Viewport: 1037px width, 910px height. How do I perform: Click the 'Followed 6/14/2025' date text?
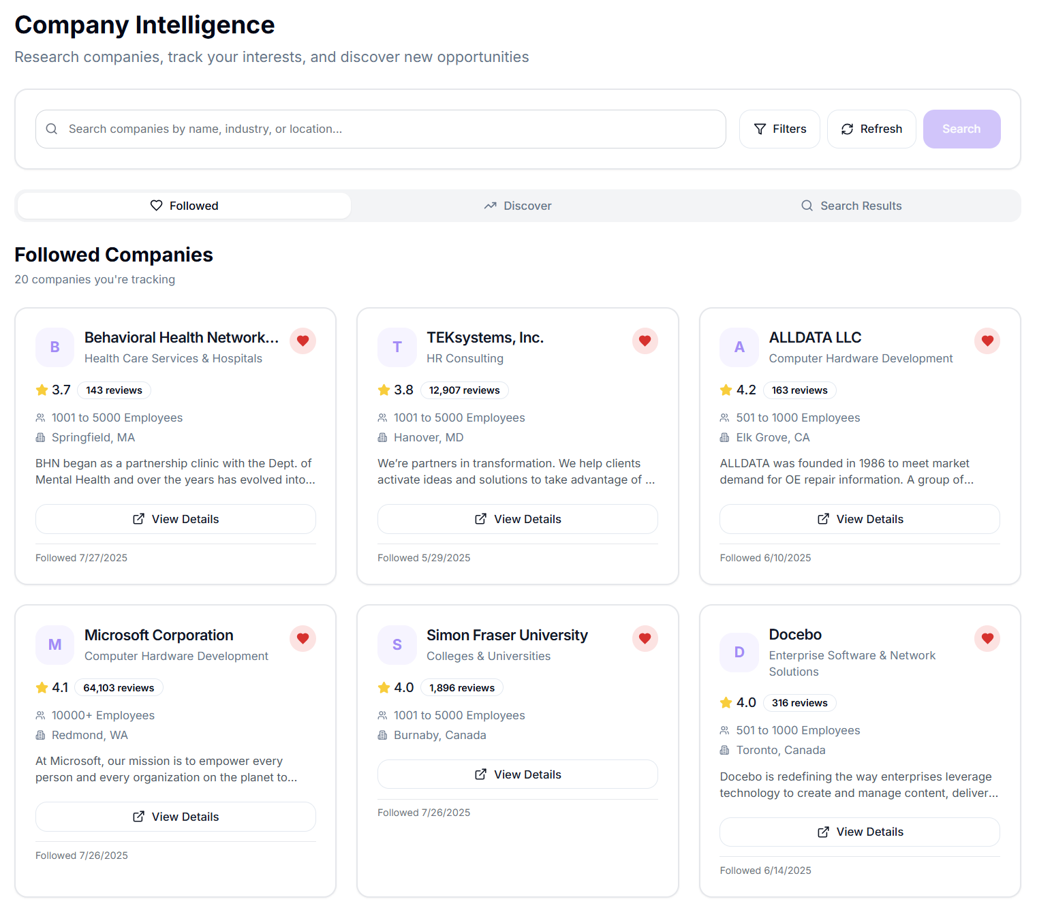(765, 870)
